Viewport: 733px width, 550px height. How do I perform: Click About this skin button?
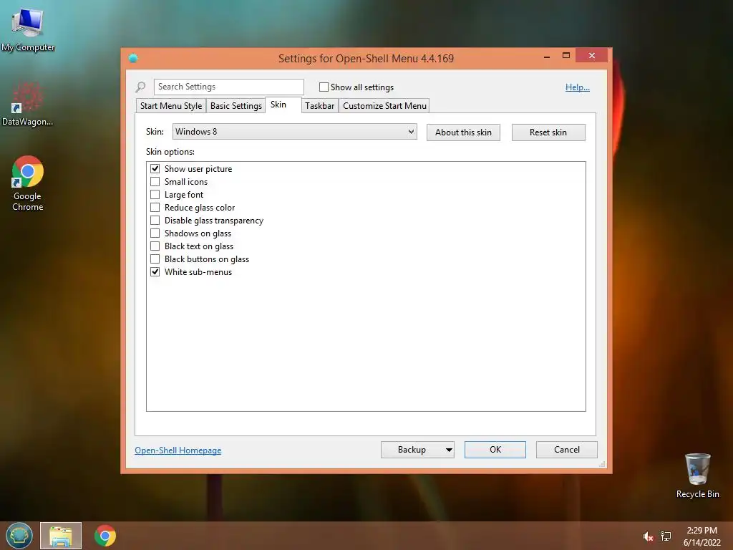coord(463,132)
